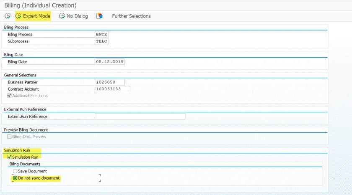Click the Subprocess field label
This screenshot has width=352, height=195.
point(18,41)
